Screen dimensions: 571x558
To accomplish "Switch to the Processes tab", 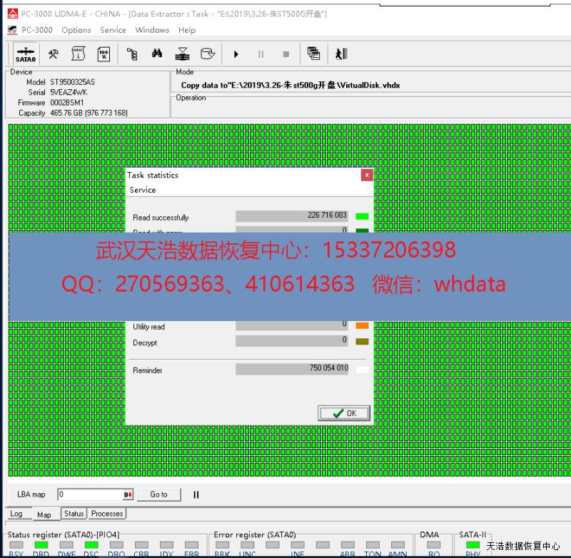I will pyautogui.click(x=107, y=514).
